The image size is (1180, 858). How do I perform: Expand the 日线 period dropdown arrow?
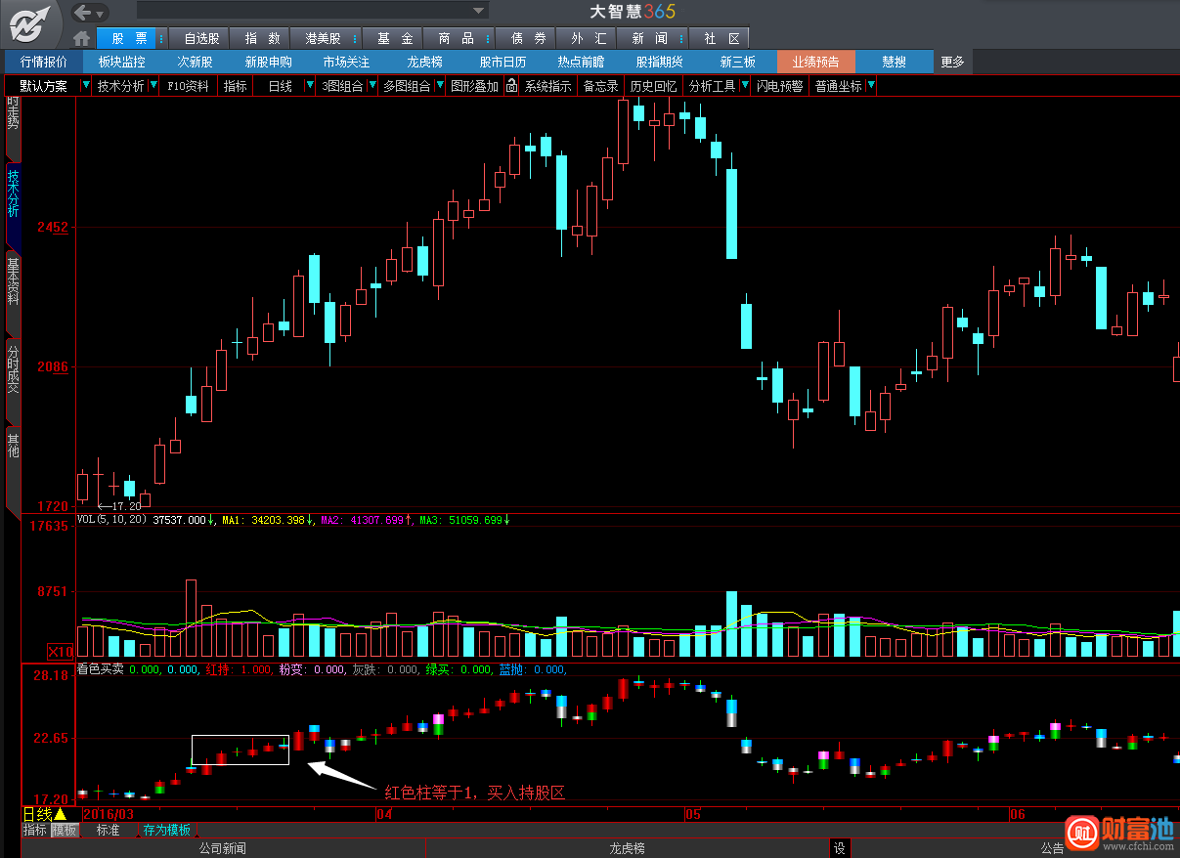(310, 86)
